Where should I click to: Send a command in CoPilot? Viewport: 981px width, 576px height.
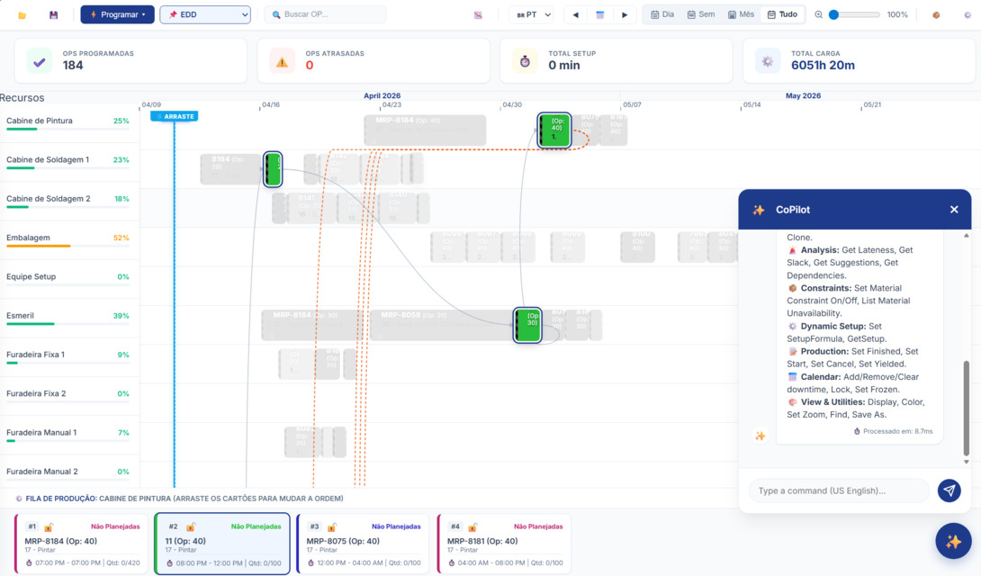point(949,490)
